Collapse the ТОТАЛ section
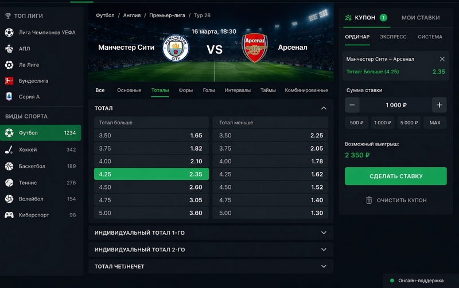The width and height of the screenshot is (459, 288). (x=324, y=108)
